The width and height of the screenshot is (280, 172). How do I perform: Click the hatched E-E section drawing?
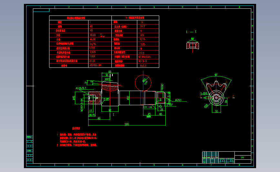tap(192, 45)
